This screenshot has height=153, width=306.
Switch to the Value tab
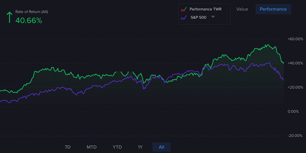coord(242,9)
